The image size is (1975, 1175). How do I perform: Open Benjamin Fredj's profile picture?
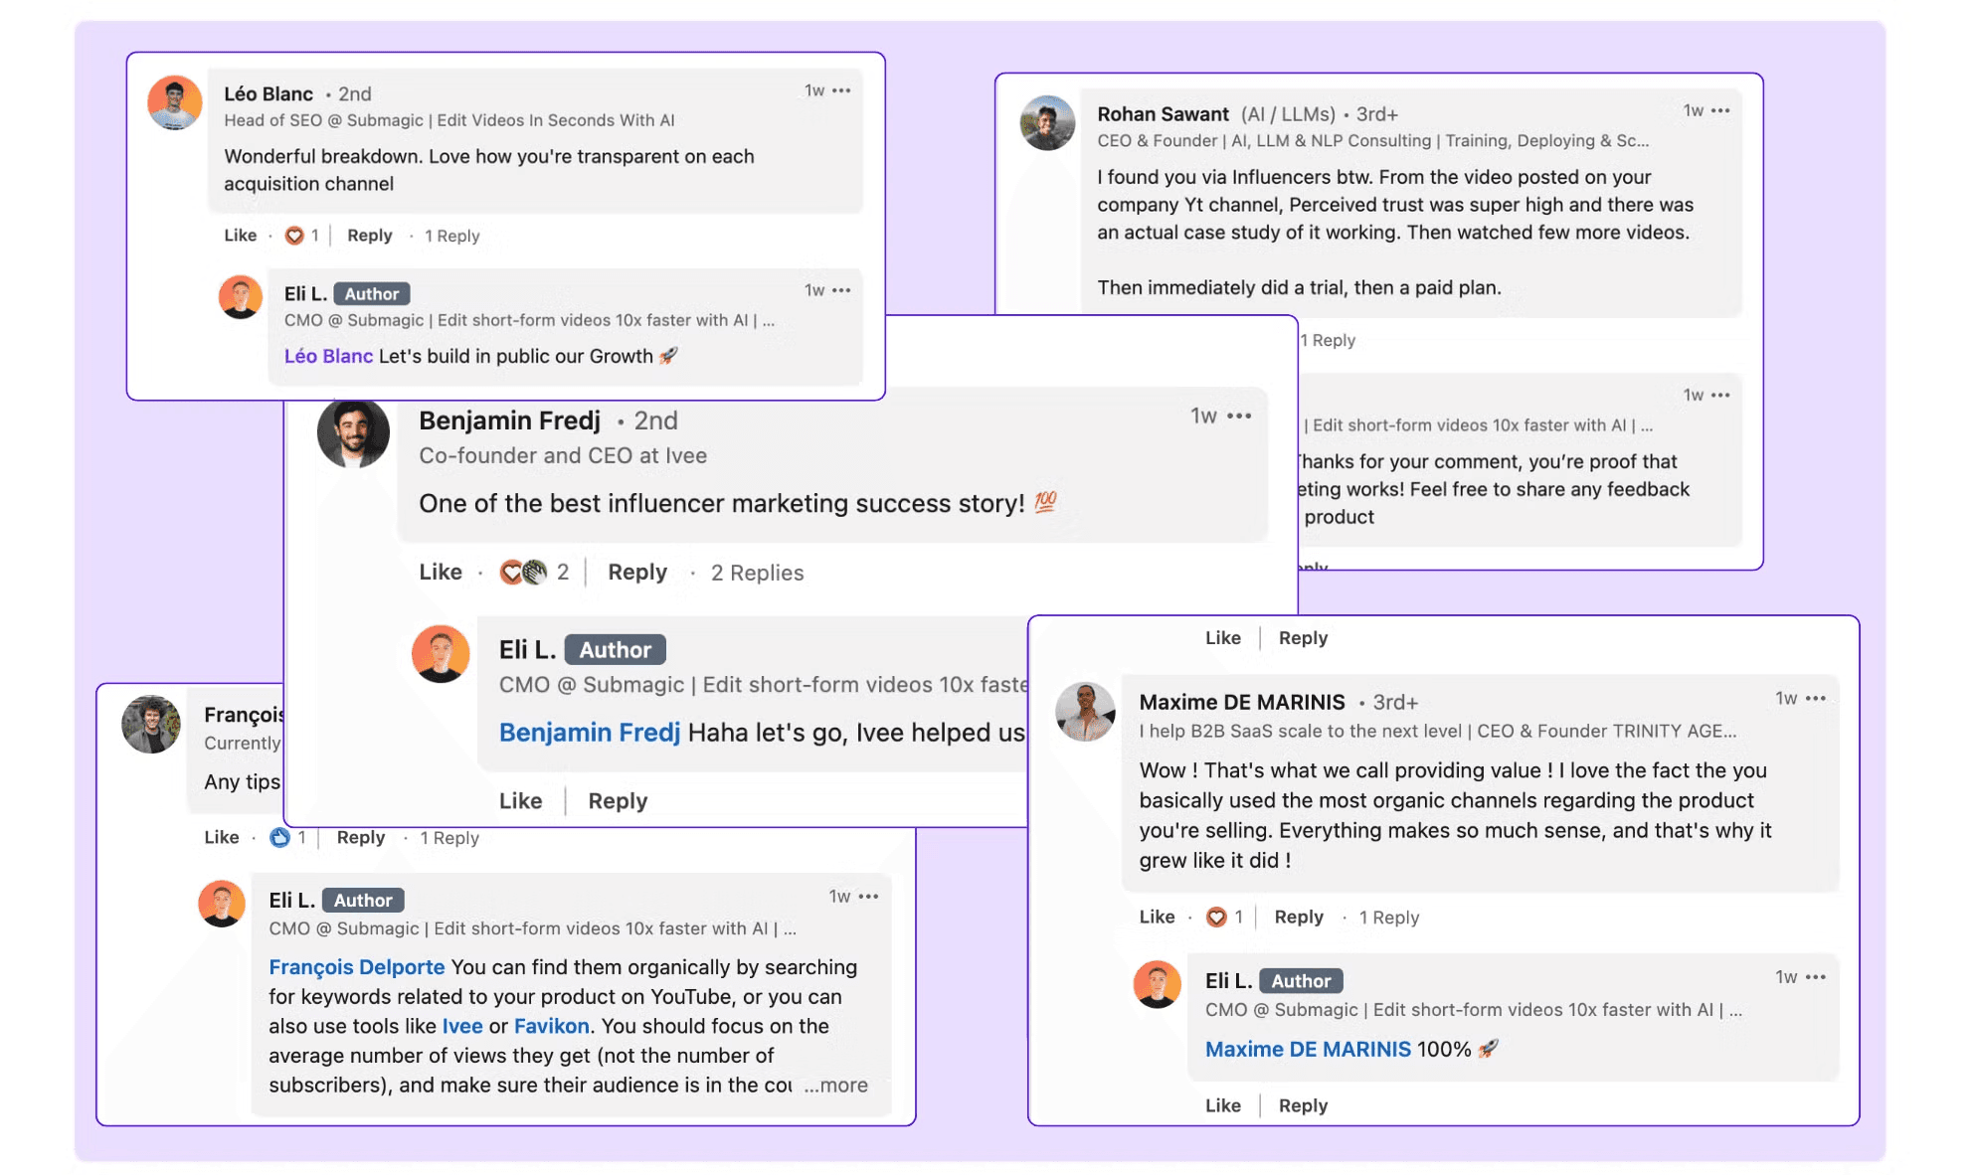tap(353, 433)
